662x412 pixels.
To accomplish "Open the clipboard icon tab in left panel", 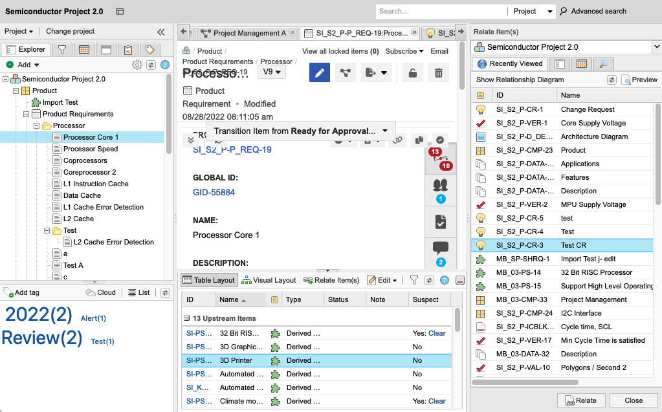I will coord(128,49).
